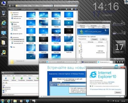Open the Help (Справка) menu in 7-Zip
The image size is (128, 103).
pyautogui.click(x=30, y=76)
